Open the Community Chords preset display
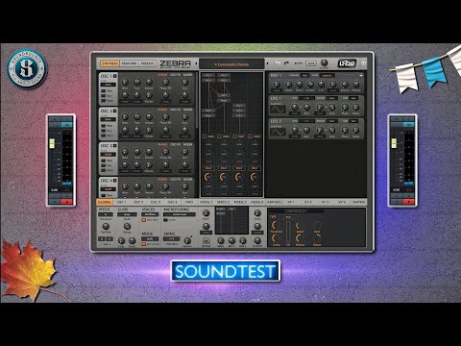Screen dimensions: 461x346 tap(231, 63)
